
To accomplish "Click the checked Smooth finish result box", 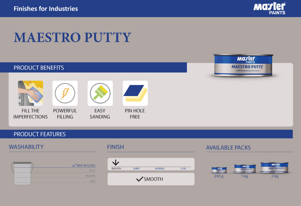I will click(x=151, y=179).
